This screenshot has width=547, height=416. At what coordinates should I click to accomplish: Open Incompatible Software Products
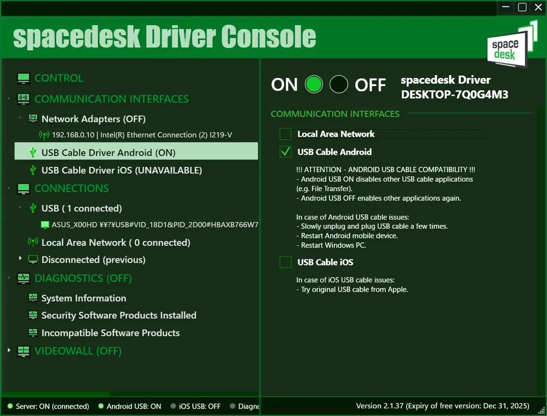[x=110, y=333]
